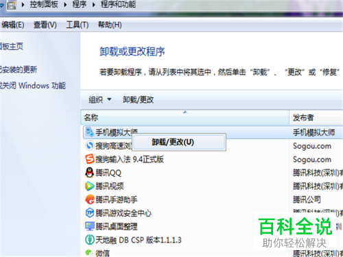Click the 天地融 DB CSP icon
The width and height of the screenshot is (343, 257).
pyautogui.click(x=89, y=240)
